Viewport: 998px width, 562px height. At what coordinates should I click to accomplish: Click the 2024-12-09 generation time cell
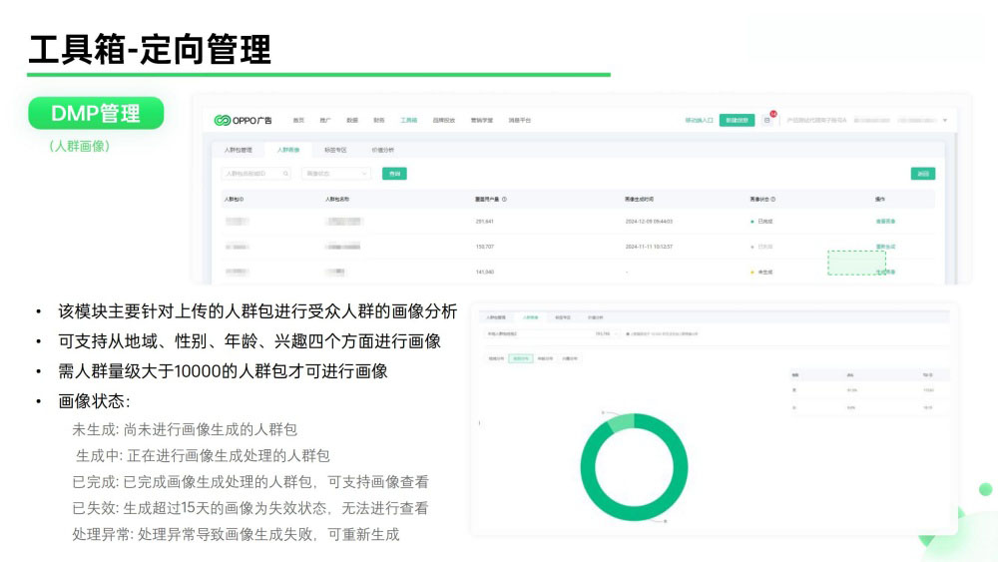click(x=649, y=222)
